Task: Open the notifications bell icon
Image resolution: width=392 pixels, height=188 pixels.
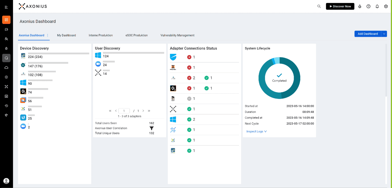Action: coord(377,6)
